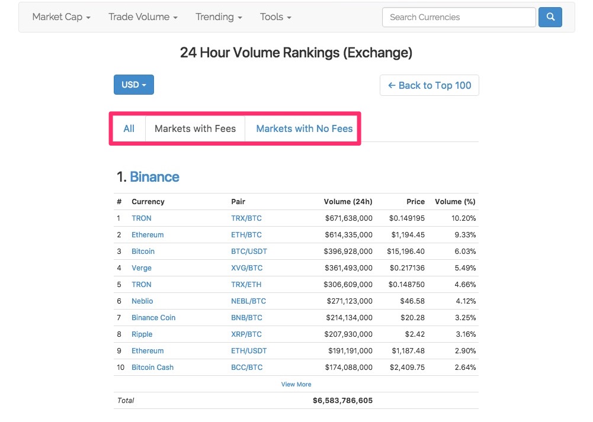Select the total $6,583,786,605 value
The height and width of the screenshot is (422, 593).
pyautogui.click(x=342, y=401)
